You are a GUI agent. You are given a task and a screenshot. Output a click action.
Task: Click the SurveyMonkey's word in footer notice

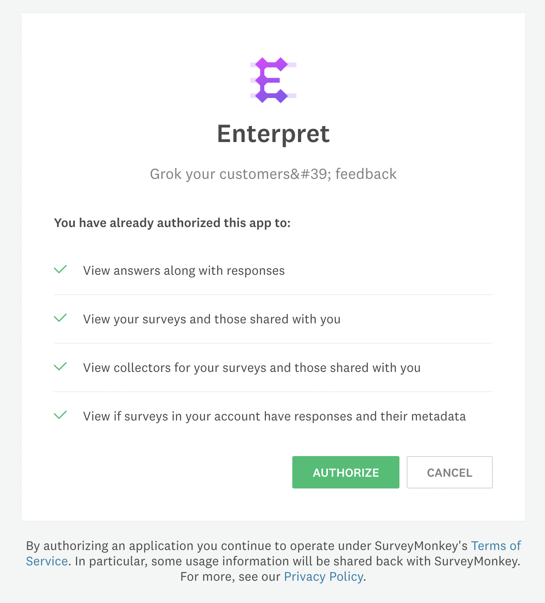(421, 546)
